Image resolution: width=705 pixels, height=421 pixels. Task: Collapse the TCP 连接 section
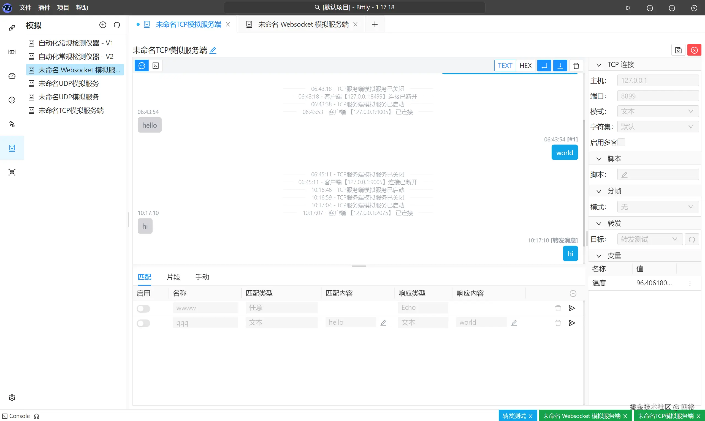(x=599, y=65)
